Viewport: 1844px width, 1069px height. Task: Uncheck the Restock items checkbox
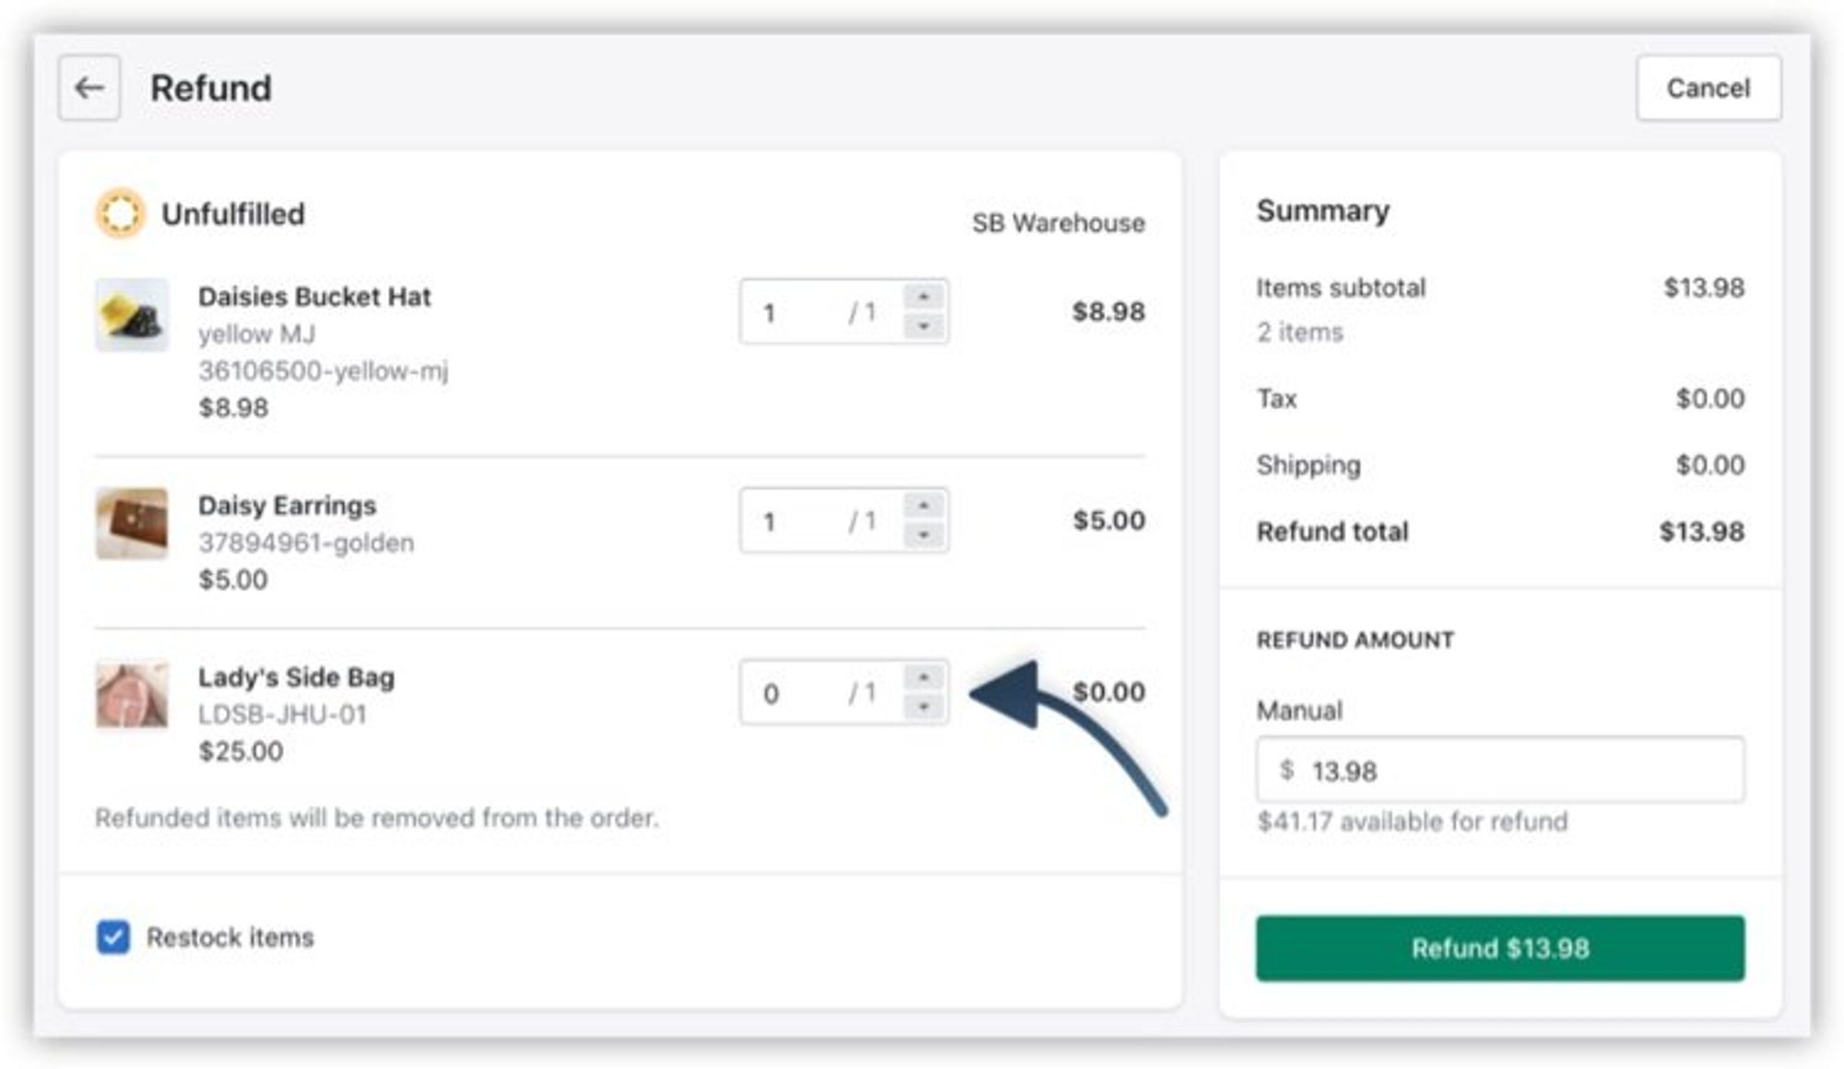(x=113, y=937)
